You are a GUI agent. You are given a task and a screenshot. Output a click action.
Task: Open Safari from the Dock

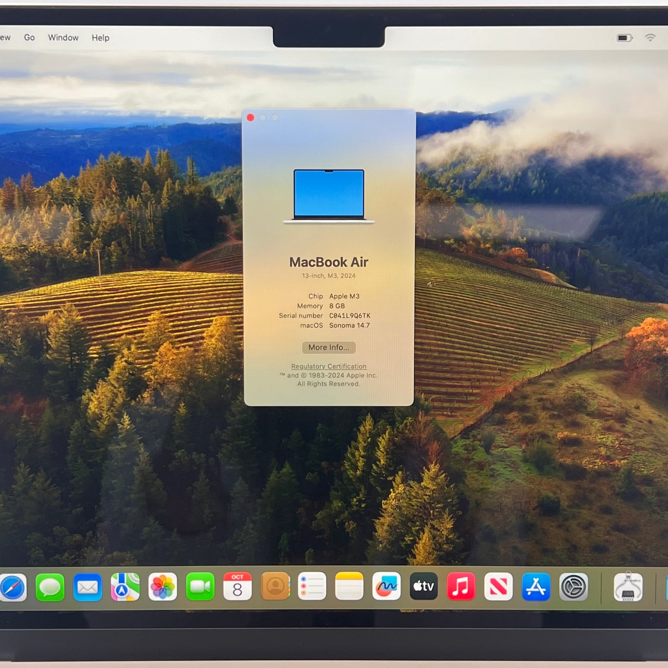12,588
